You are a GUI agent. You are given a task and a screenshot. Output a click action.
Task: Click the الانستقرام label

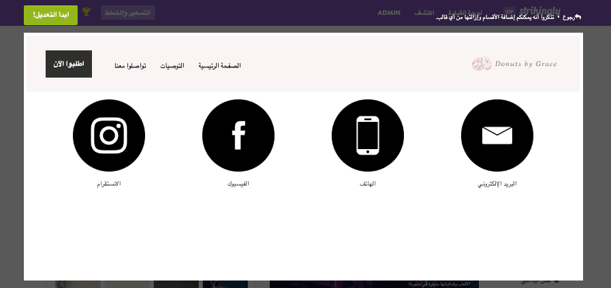click(x=109, y=184)
